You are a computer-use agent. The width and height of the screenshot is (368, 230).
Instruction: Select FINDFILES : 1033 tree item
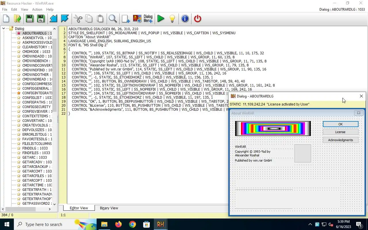(x=36, y=153)
